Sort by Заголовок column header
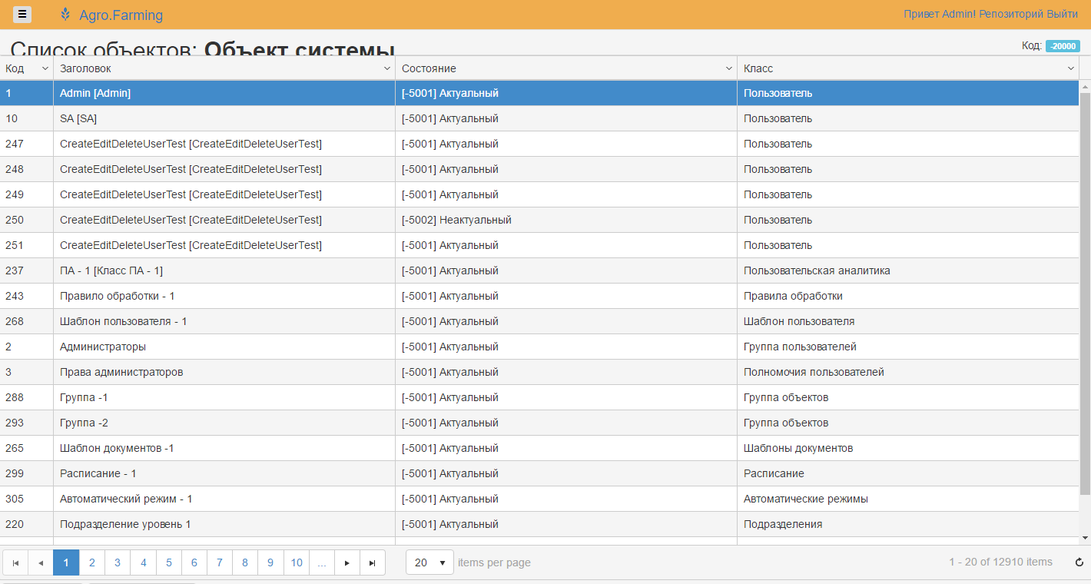This screenshot has width=1091, height=584. click(x=85, y=68)
